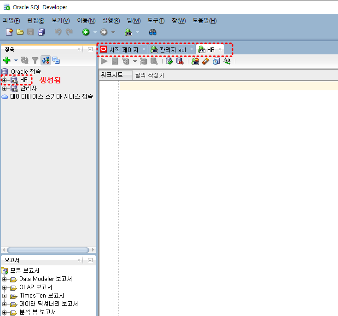Open a file with the folder icon
This screenshot has height=316, width=338.
(20, 32)
